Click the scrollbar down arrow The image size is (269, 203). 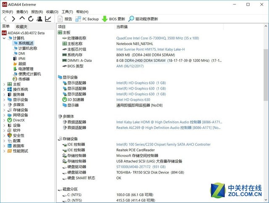pyautogui.click(x=266, y=200)
